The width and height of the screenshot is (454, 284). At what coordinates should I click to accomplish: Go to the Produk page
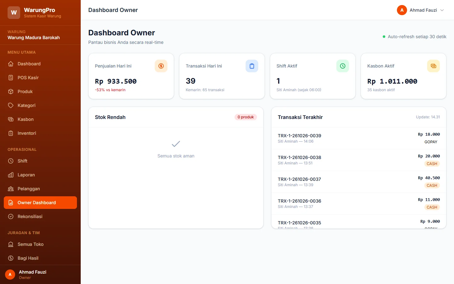tap(40, 92)
